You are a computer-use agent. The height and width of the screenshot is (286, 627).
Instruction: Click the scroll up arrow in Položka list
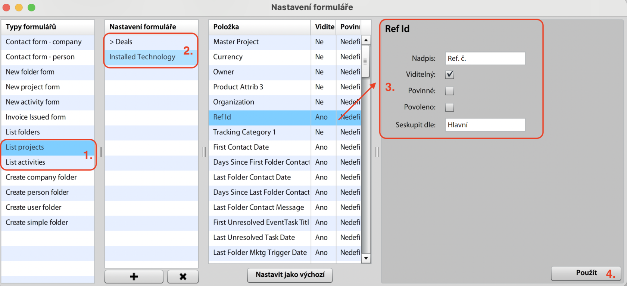click(366, 40)
